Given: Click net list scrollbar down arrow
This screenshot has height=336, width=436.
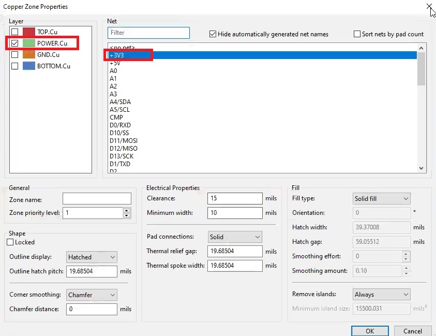Looking at the screenshot, I should [x=422, y=168].
